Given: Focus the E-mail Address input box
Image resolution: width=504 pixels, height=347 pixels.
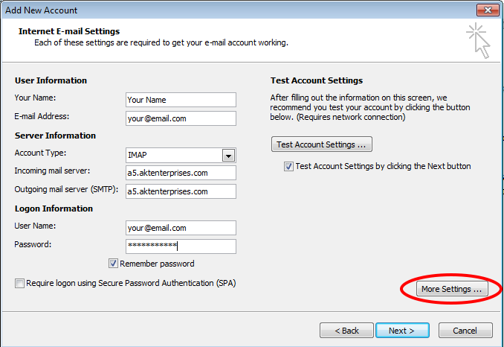Looking at the screenshot, I should [181, 118].
